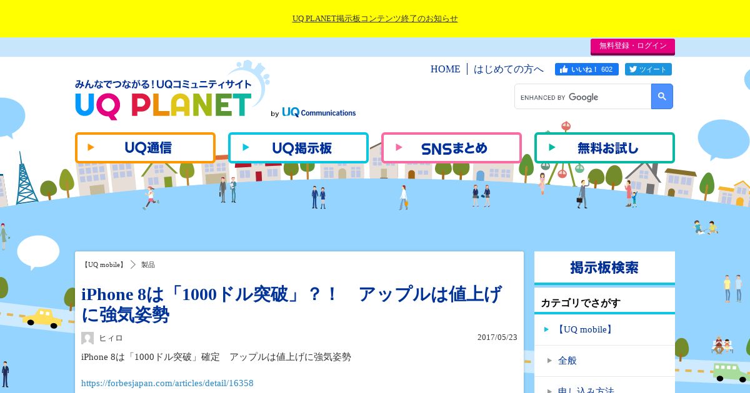Open the UQ掲示板 section

[x=298, y=148]
